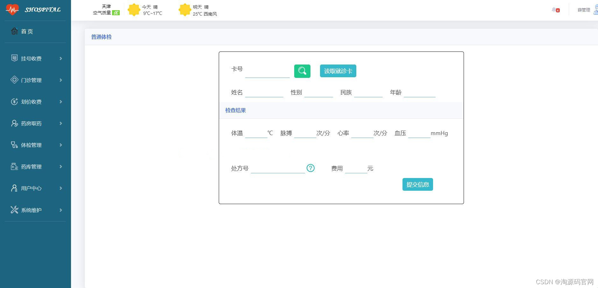Expand the 用户中心 menu arrow

point(61,188)
